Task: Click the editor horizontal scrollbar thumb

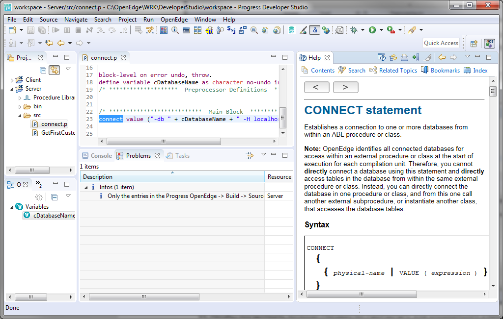Action: pyautogui.click(x=164, y=141)
